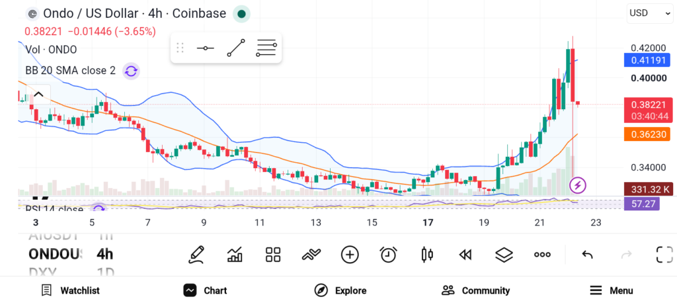Select the ONDOUS watchlist symbol row
The height and width of the screenshot is (305, 677).
click(55, 254)
